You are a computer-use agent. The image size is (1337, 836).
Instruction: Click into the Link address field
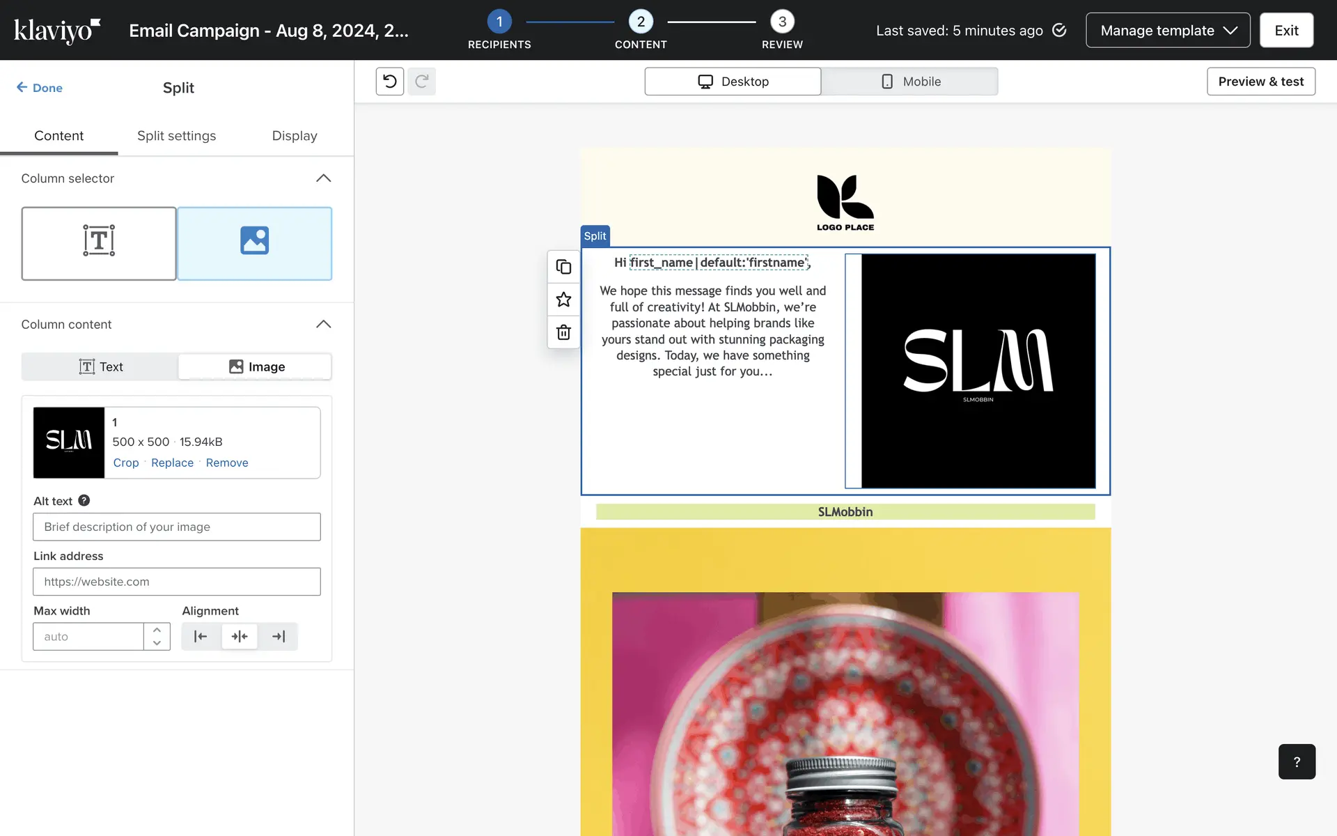[177, 582]
